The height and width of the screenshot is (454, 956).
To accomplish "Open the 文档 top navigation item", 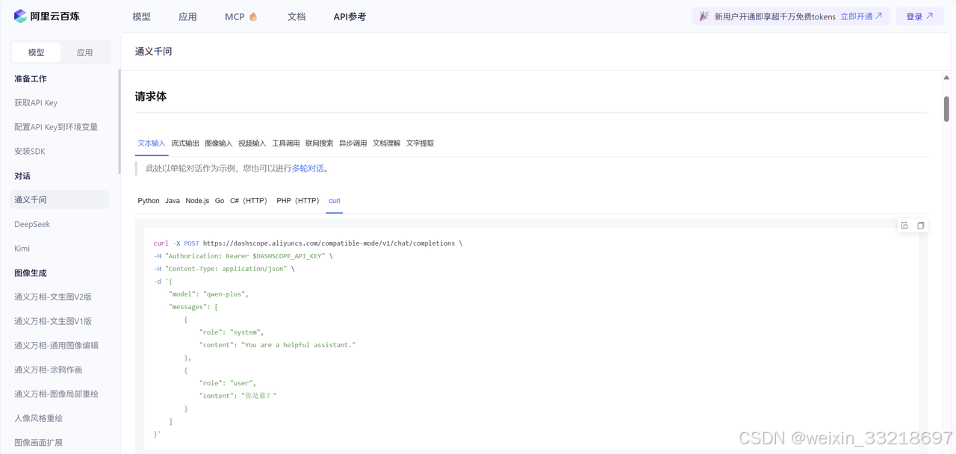I will 297,16.
